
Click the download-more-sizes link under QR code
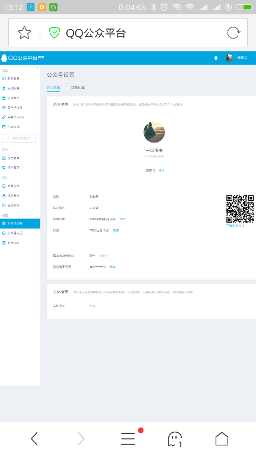pos(235,226)
